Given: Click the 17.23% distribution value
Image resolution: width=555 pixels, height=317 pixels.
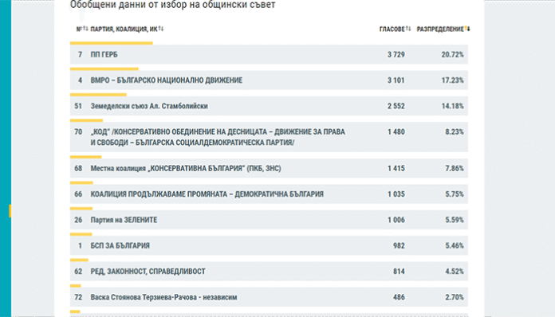Looking at the screenshot, I should [452, 80].
